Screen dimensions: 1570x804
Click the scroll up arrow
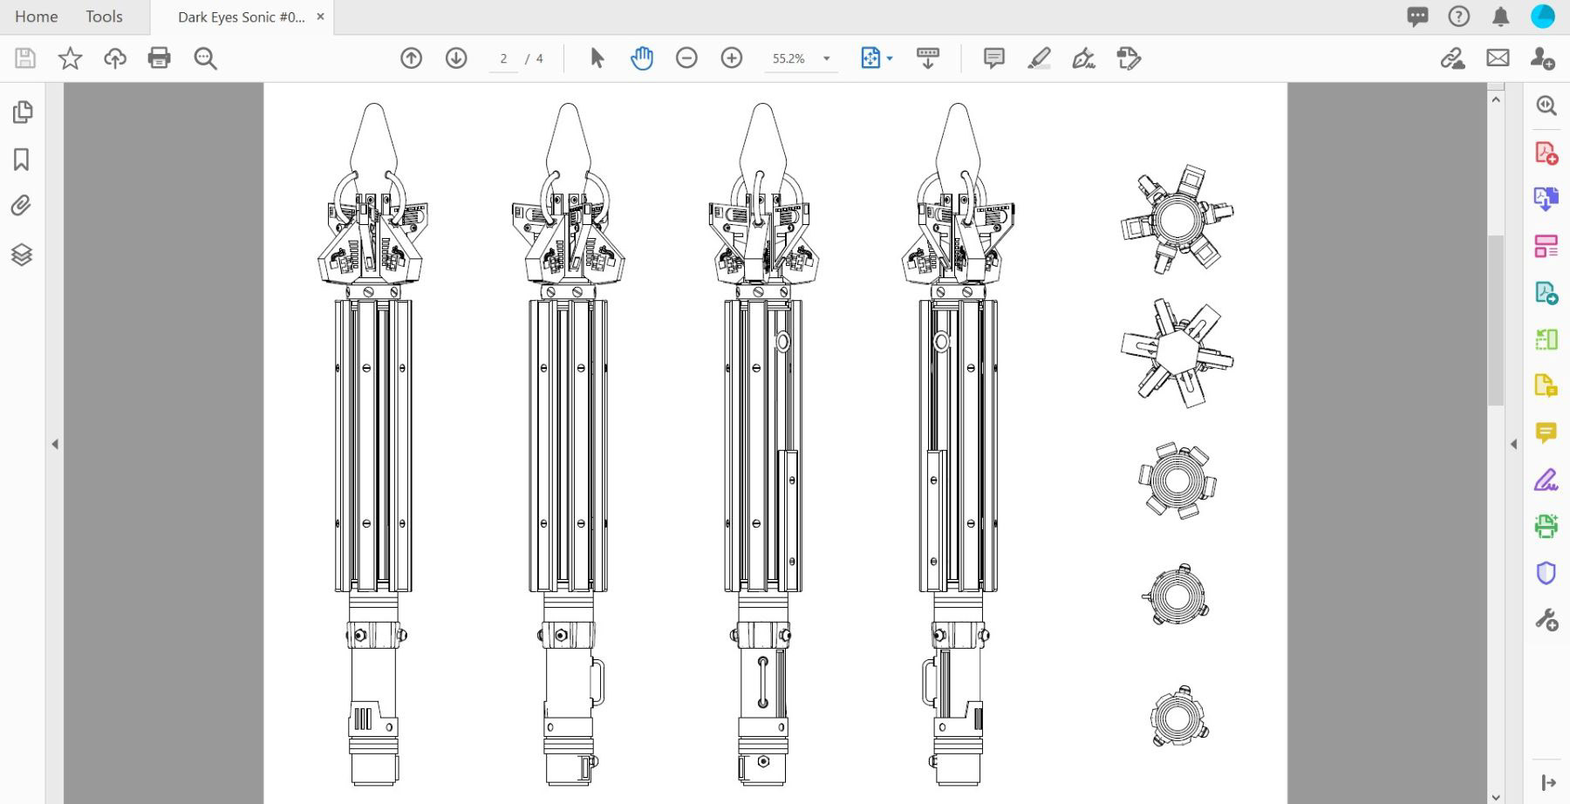tap(1496, 100)
